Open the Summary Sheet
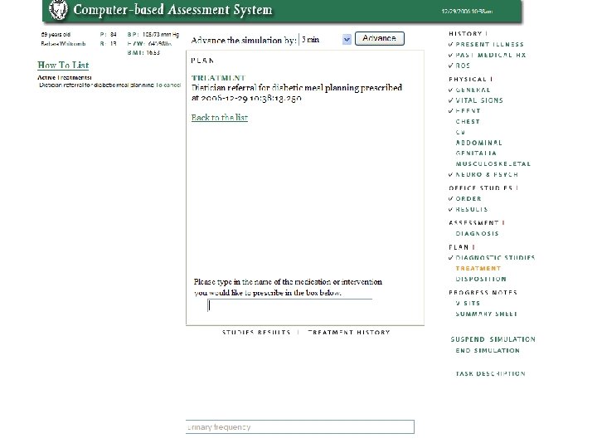Screen dimensions: 597x448 click(x=486, y=314)
